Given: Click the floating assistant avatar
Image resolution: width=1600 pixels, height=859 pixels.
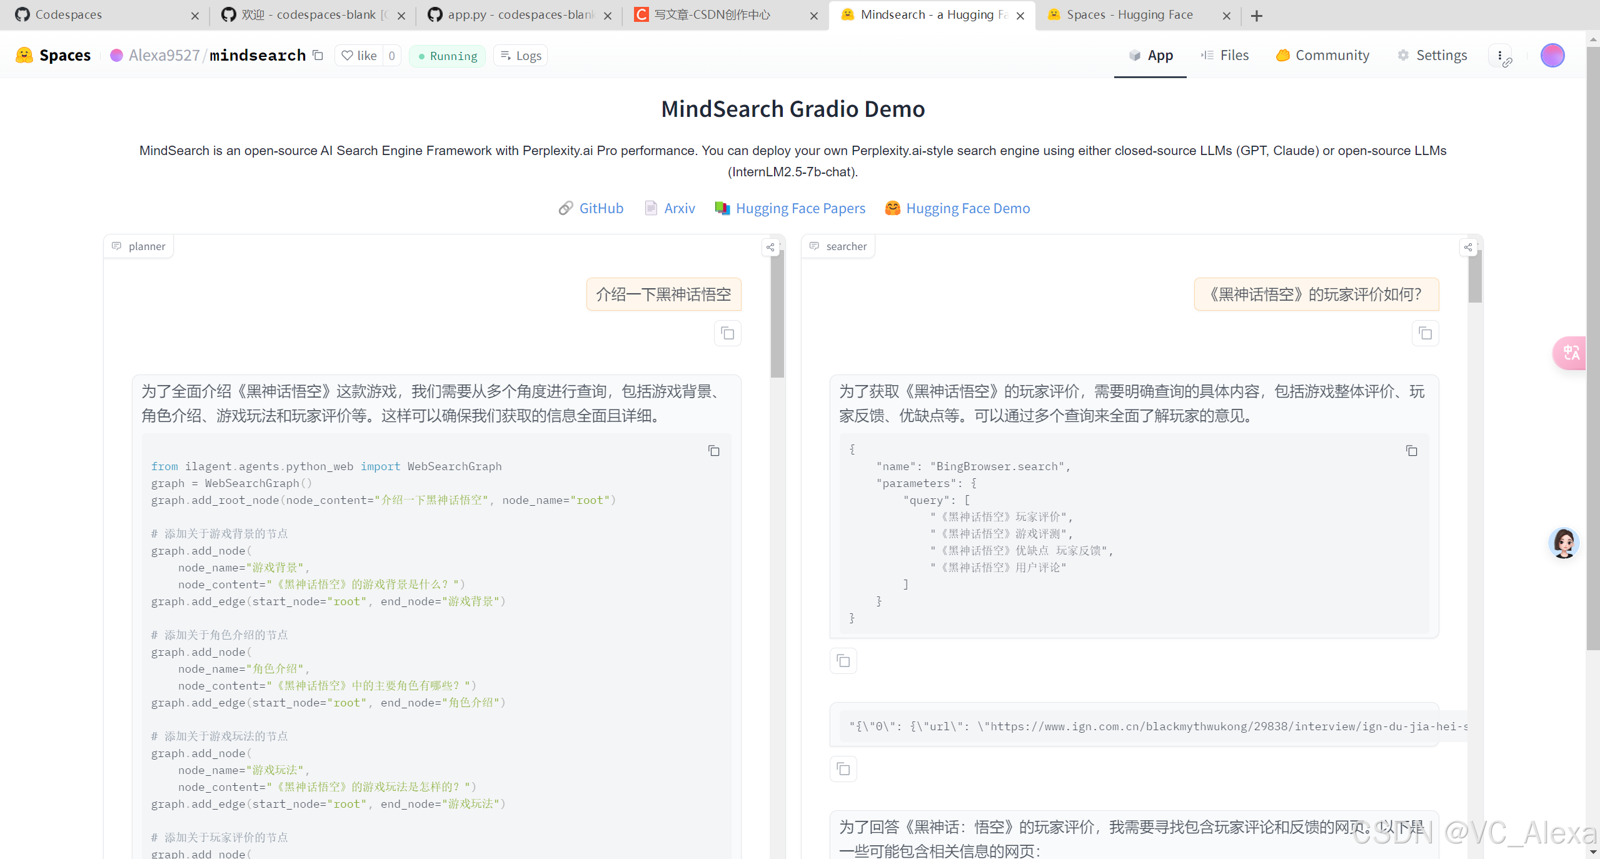Looking at the screenshot, I should (x=1564, y=543).
